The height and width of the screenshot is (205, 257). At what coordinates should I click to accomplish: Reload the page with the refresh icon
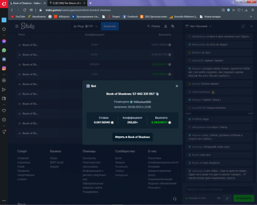[25, 10]
